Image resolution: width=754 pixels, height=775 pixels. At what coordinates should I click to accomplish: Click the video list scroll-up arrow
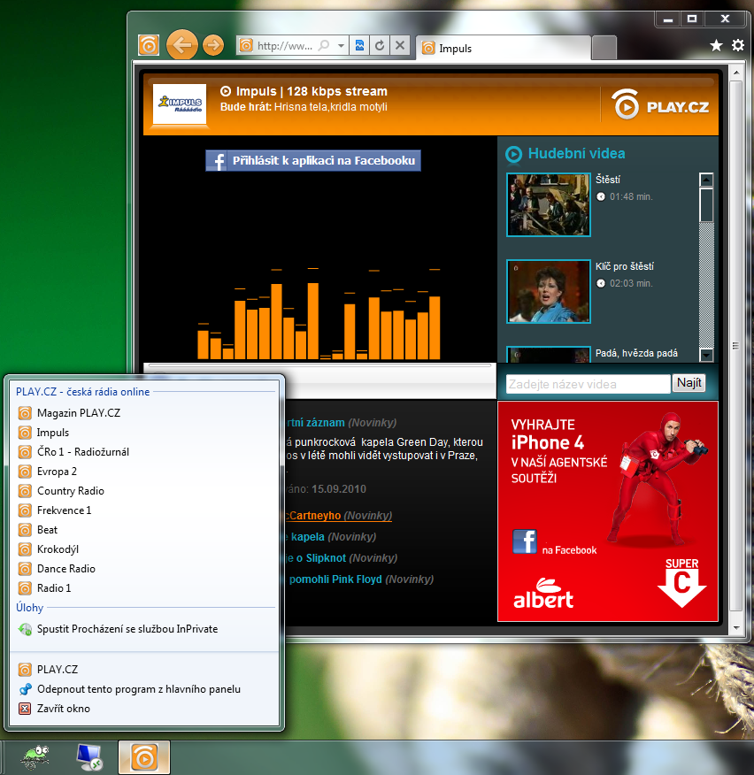coord(706,180)
